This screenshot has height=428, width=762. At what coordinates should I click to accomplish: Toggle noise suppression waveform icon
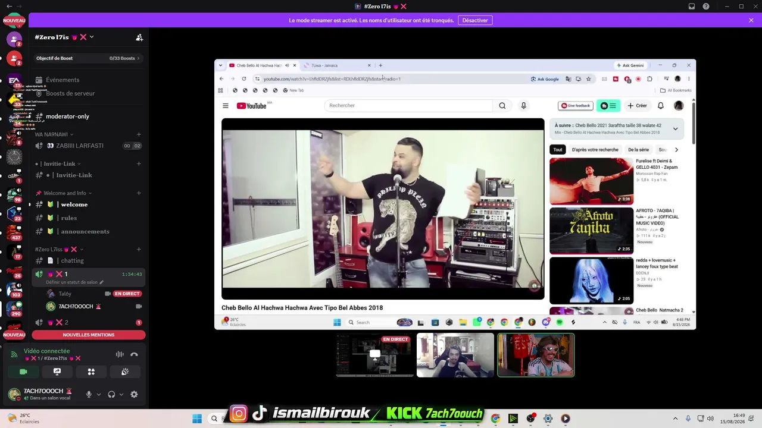[x=120, y=354]
